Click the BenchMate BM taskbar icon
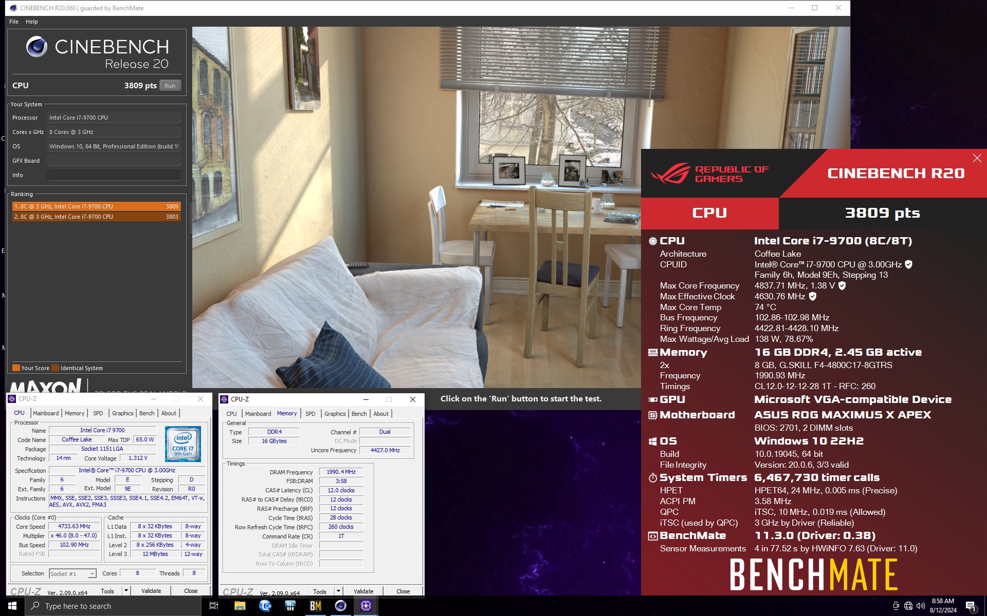Image resolution: width=987 pixels, height=616 pixels. (x=315, y=606)
